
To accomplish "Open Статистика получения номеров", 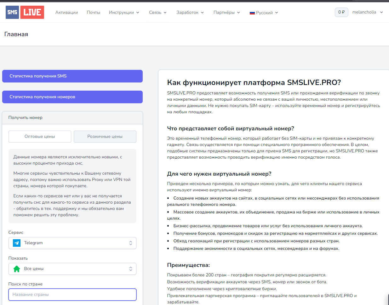I will [72, 97].
